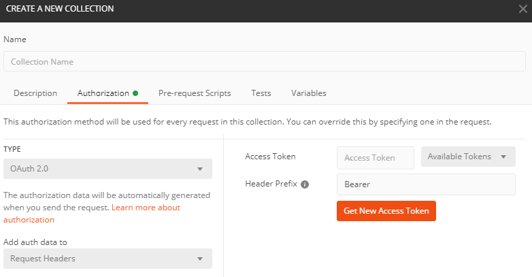Open the TYPE dropdown showing OAuth 2.0

[107, 169]
